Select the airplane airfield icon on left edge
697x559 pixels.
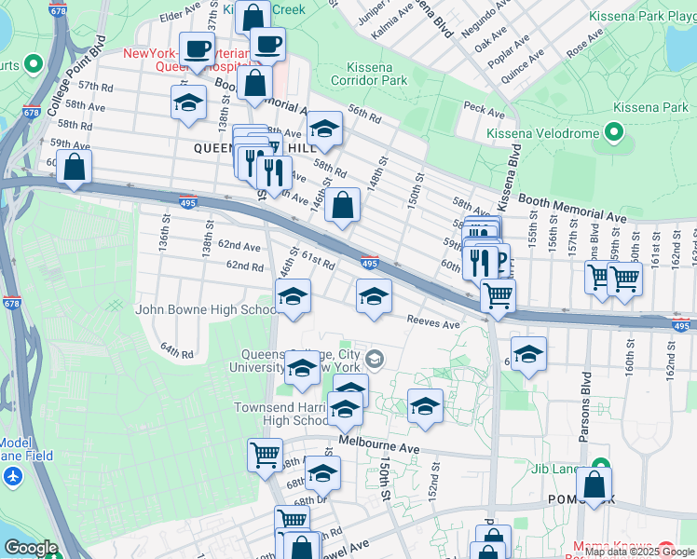(x=13, y=477)
